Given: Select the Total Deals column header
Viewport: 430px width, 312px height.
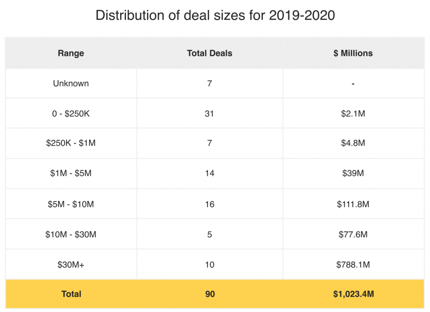Looking at the screenshot, I should [x=210, y=53].
